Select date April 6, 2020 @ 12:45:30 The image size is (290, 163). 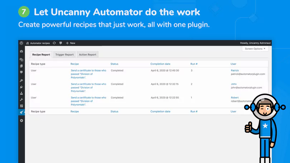pyautogui.click(x=165, y=71)
